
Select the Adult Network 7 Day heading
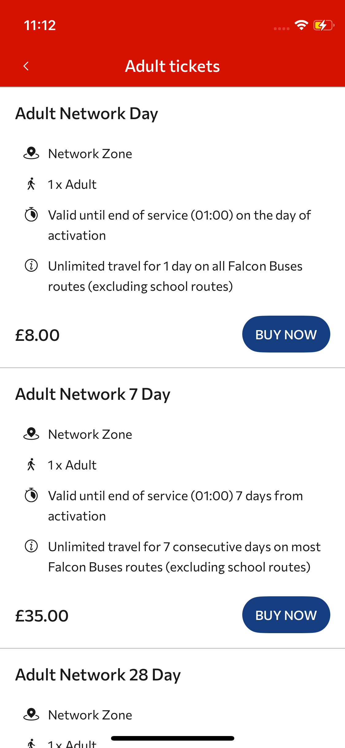93,394
